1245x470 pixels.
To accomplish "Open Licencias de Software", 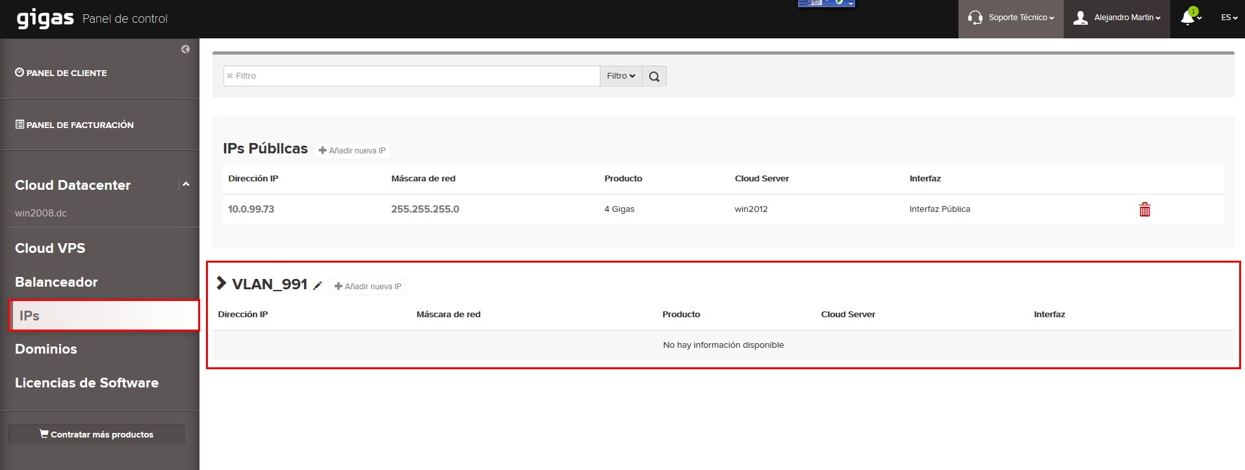I will point(86,383).
